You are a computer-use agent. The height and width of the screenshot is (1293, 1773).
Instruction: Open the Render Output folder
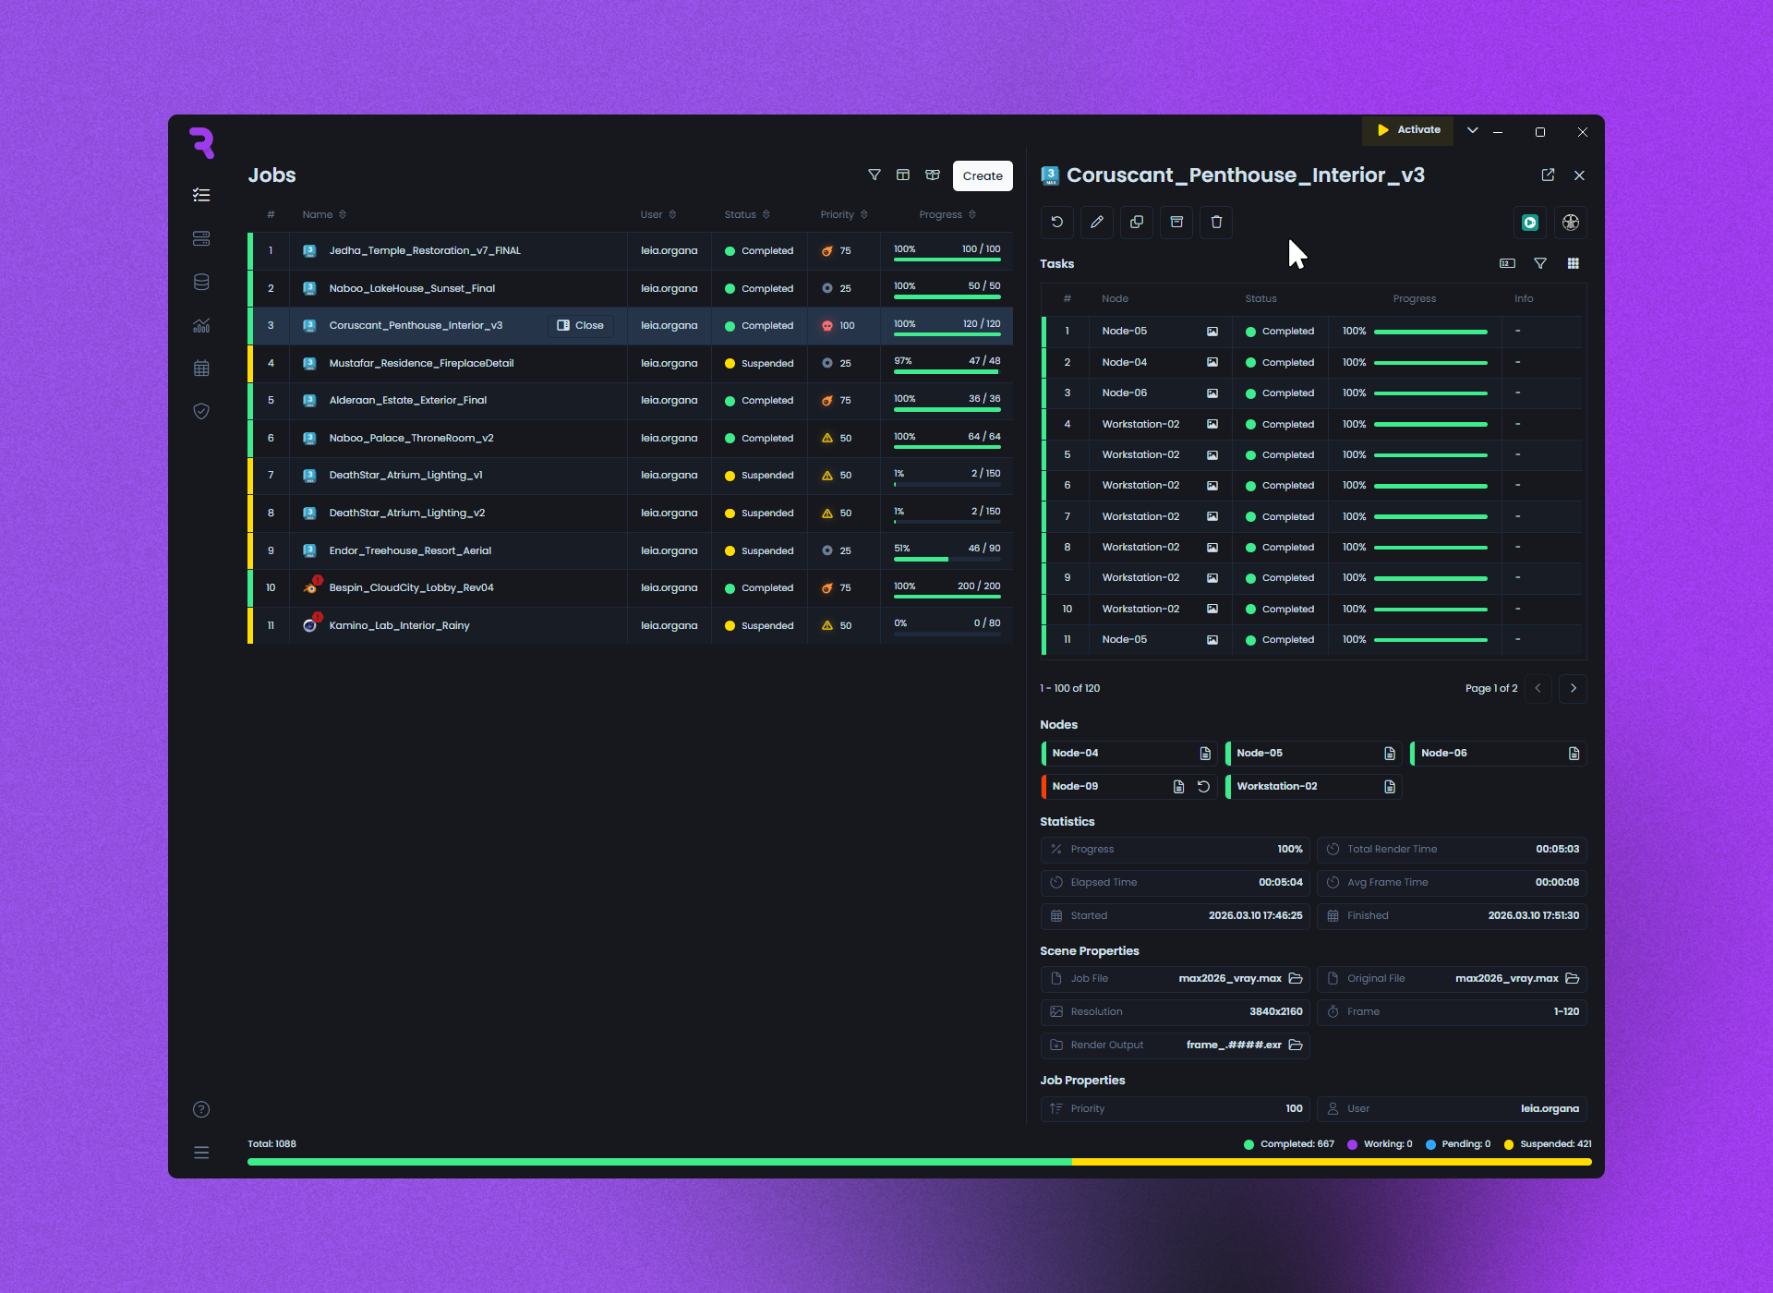[1296, 1045]
